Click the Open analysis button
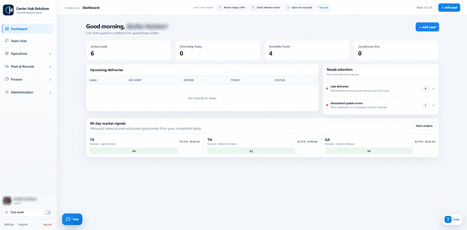This screenshot has height=230, width=467. (x=424, y=126)
